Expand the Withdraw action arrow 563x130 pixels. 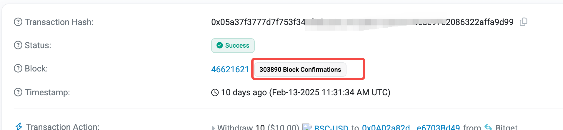[x=213, y=128]
